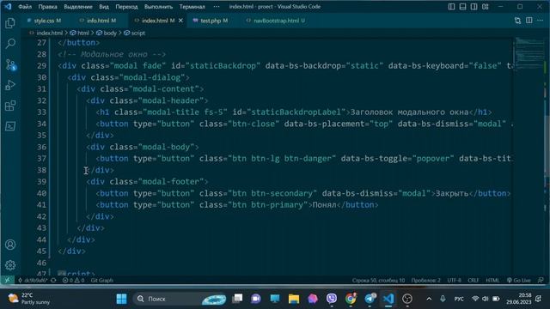The height and width of the screenshot is (309, 550).
Task: Open Google Chrome from taskbar
Action: coord(351,299)
